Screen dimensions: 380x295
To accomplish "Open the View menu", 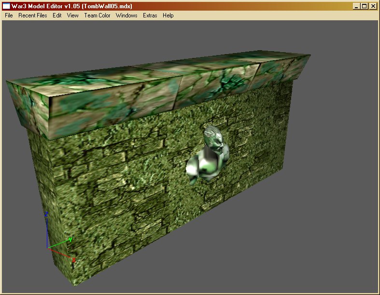I will pyautogui.click(x=73, y=15).
